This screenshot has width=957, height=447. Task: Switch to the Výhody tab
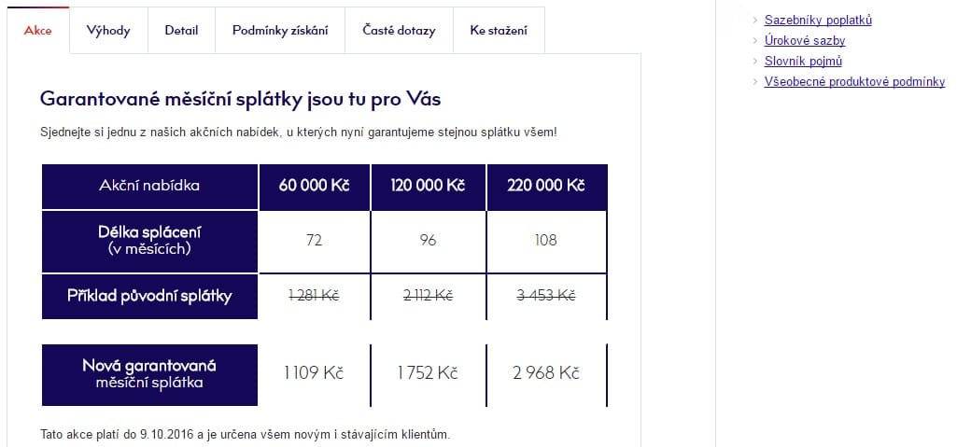(108, 31)
